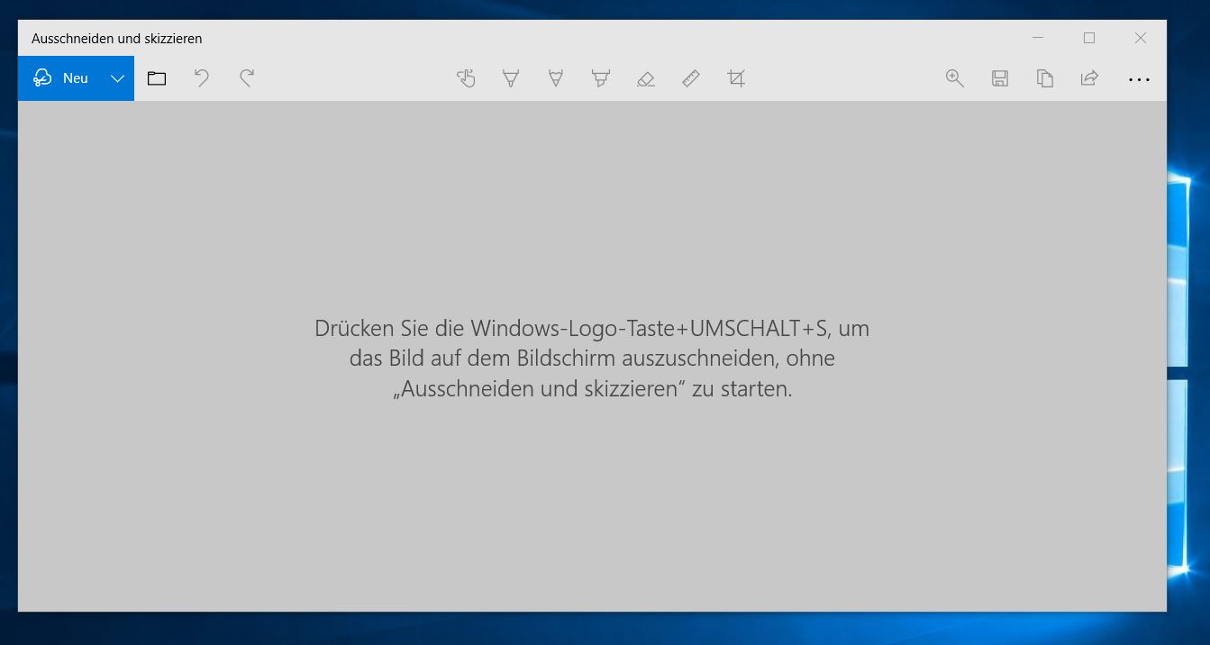The image size is (1210, 645).
Task: Click the hint text in the canvas area
Action: tap(592, 359)
